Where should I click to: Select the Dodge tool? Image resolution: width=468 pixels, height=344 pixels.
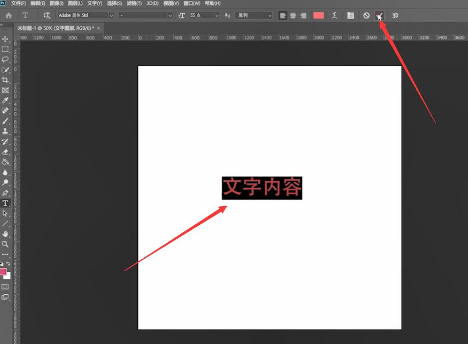[5, 183]
